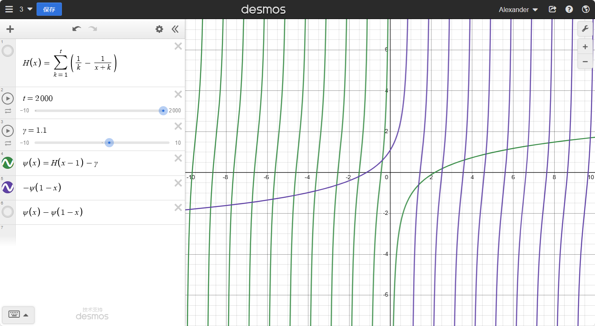The height and width of the screenshot is (326, 595).
Task: Undo the last action
Action: click(76, 29)
